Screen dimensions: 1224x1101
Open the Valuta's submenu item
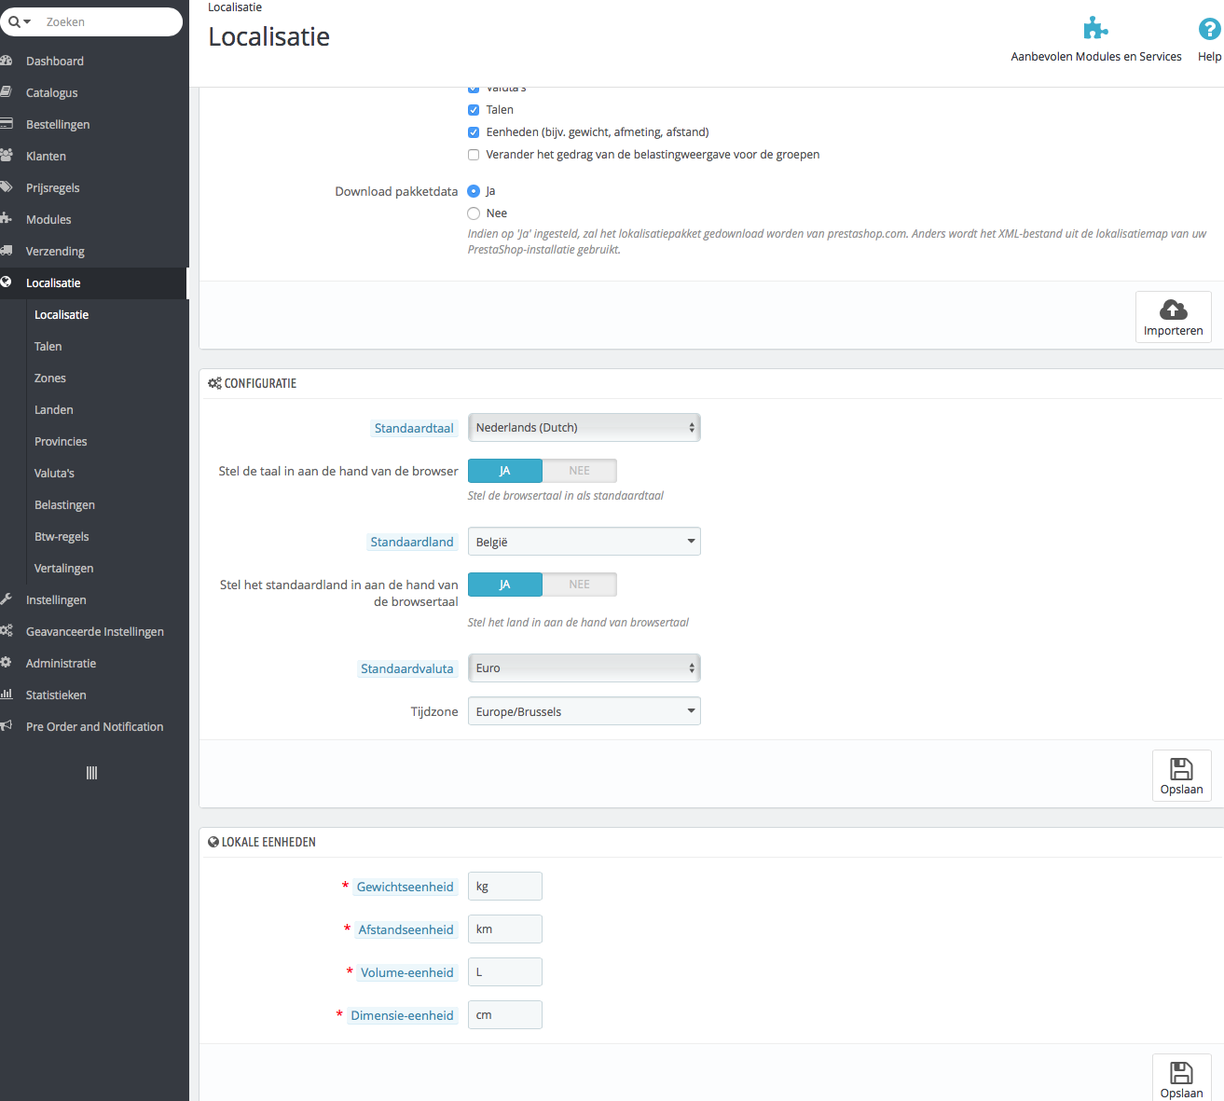(54, 473)
